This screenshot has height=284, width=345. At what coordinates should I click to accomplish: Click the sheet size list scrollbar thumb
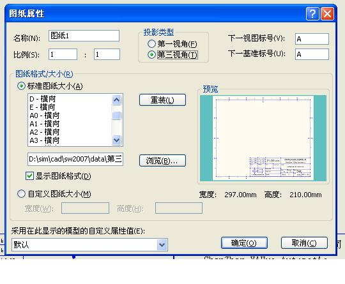point(116,116)
